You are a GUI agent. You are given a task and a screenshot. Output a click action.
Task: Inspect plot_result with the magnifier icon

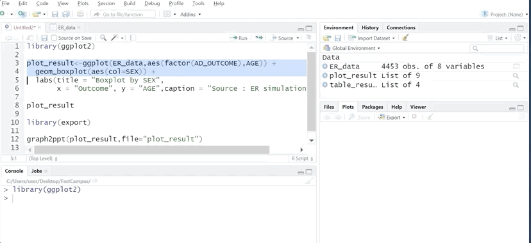(516, 76)
